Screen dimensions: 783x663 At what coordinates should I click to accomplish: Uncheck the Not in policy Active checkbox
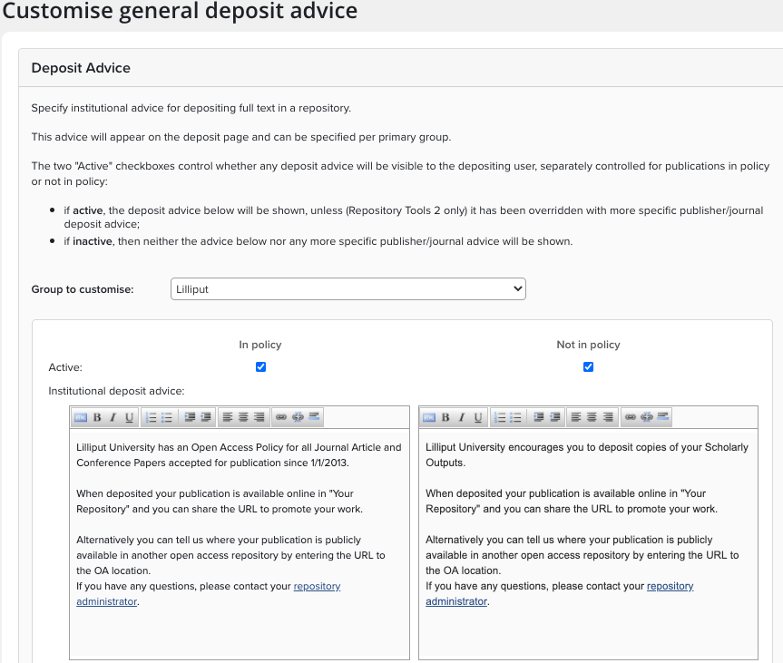click(588, 367)
